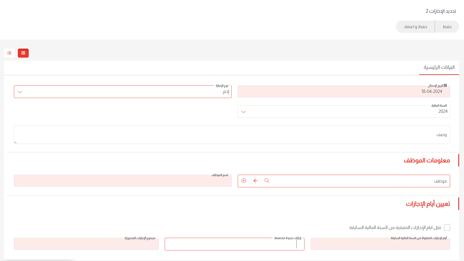464x261 pixels.
Task: Enable نقل ايام الإجازات المتبقية checkbox
Action: pyautogui.click(x=447, y=228)
